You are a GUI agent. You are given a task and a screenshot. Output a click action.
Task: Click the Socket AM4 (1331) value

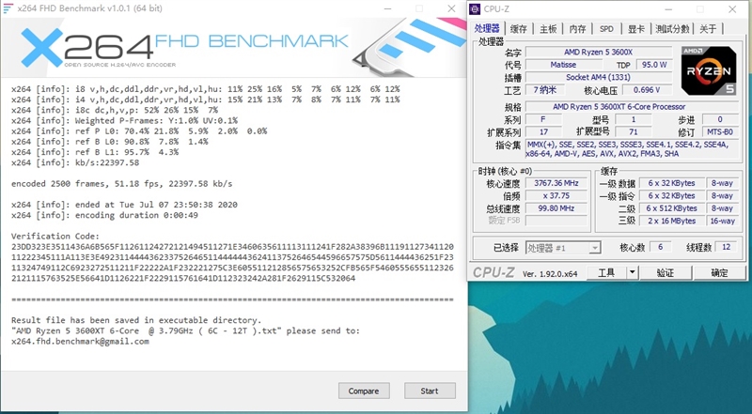pyautogui.click(x=598, y=77)
